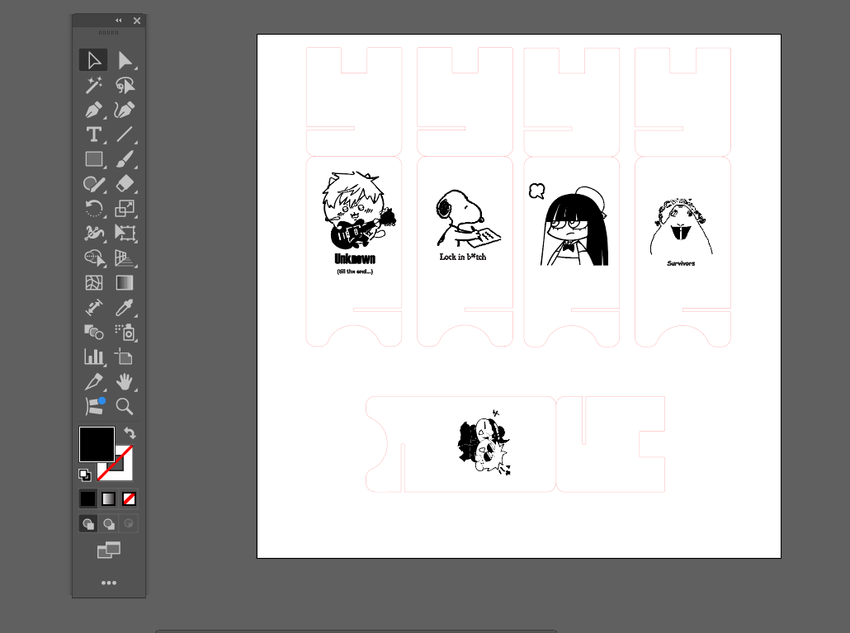Swap fill and stroke colors
This screenshot has height=633, width=850.
tap(130, 432)
